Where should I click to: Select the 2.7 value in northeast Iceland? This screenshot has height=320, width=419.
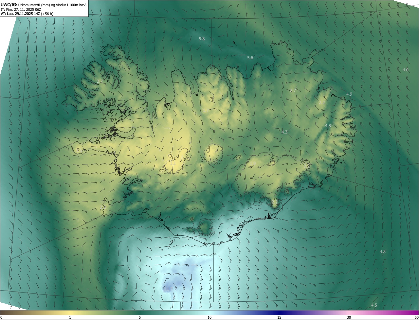293,90
